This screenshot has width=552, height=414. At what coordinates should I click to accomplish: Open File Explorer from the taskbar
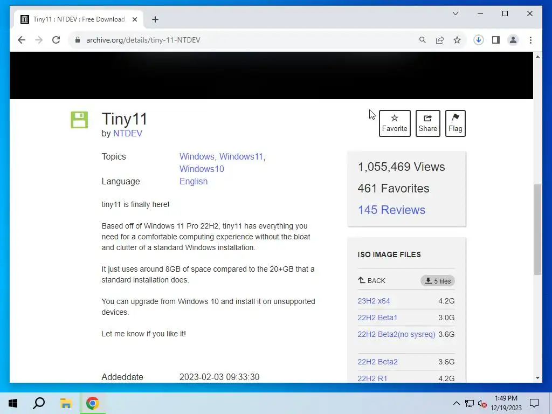coord(66,403)
